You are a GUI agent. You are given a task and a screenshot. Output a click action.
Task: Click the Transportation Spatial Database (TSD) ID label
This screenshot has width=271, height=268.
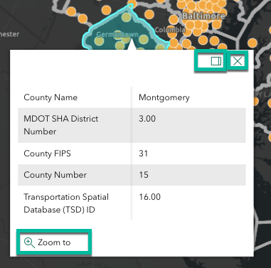tap(66, 203)
